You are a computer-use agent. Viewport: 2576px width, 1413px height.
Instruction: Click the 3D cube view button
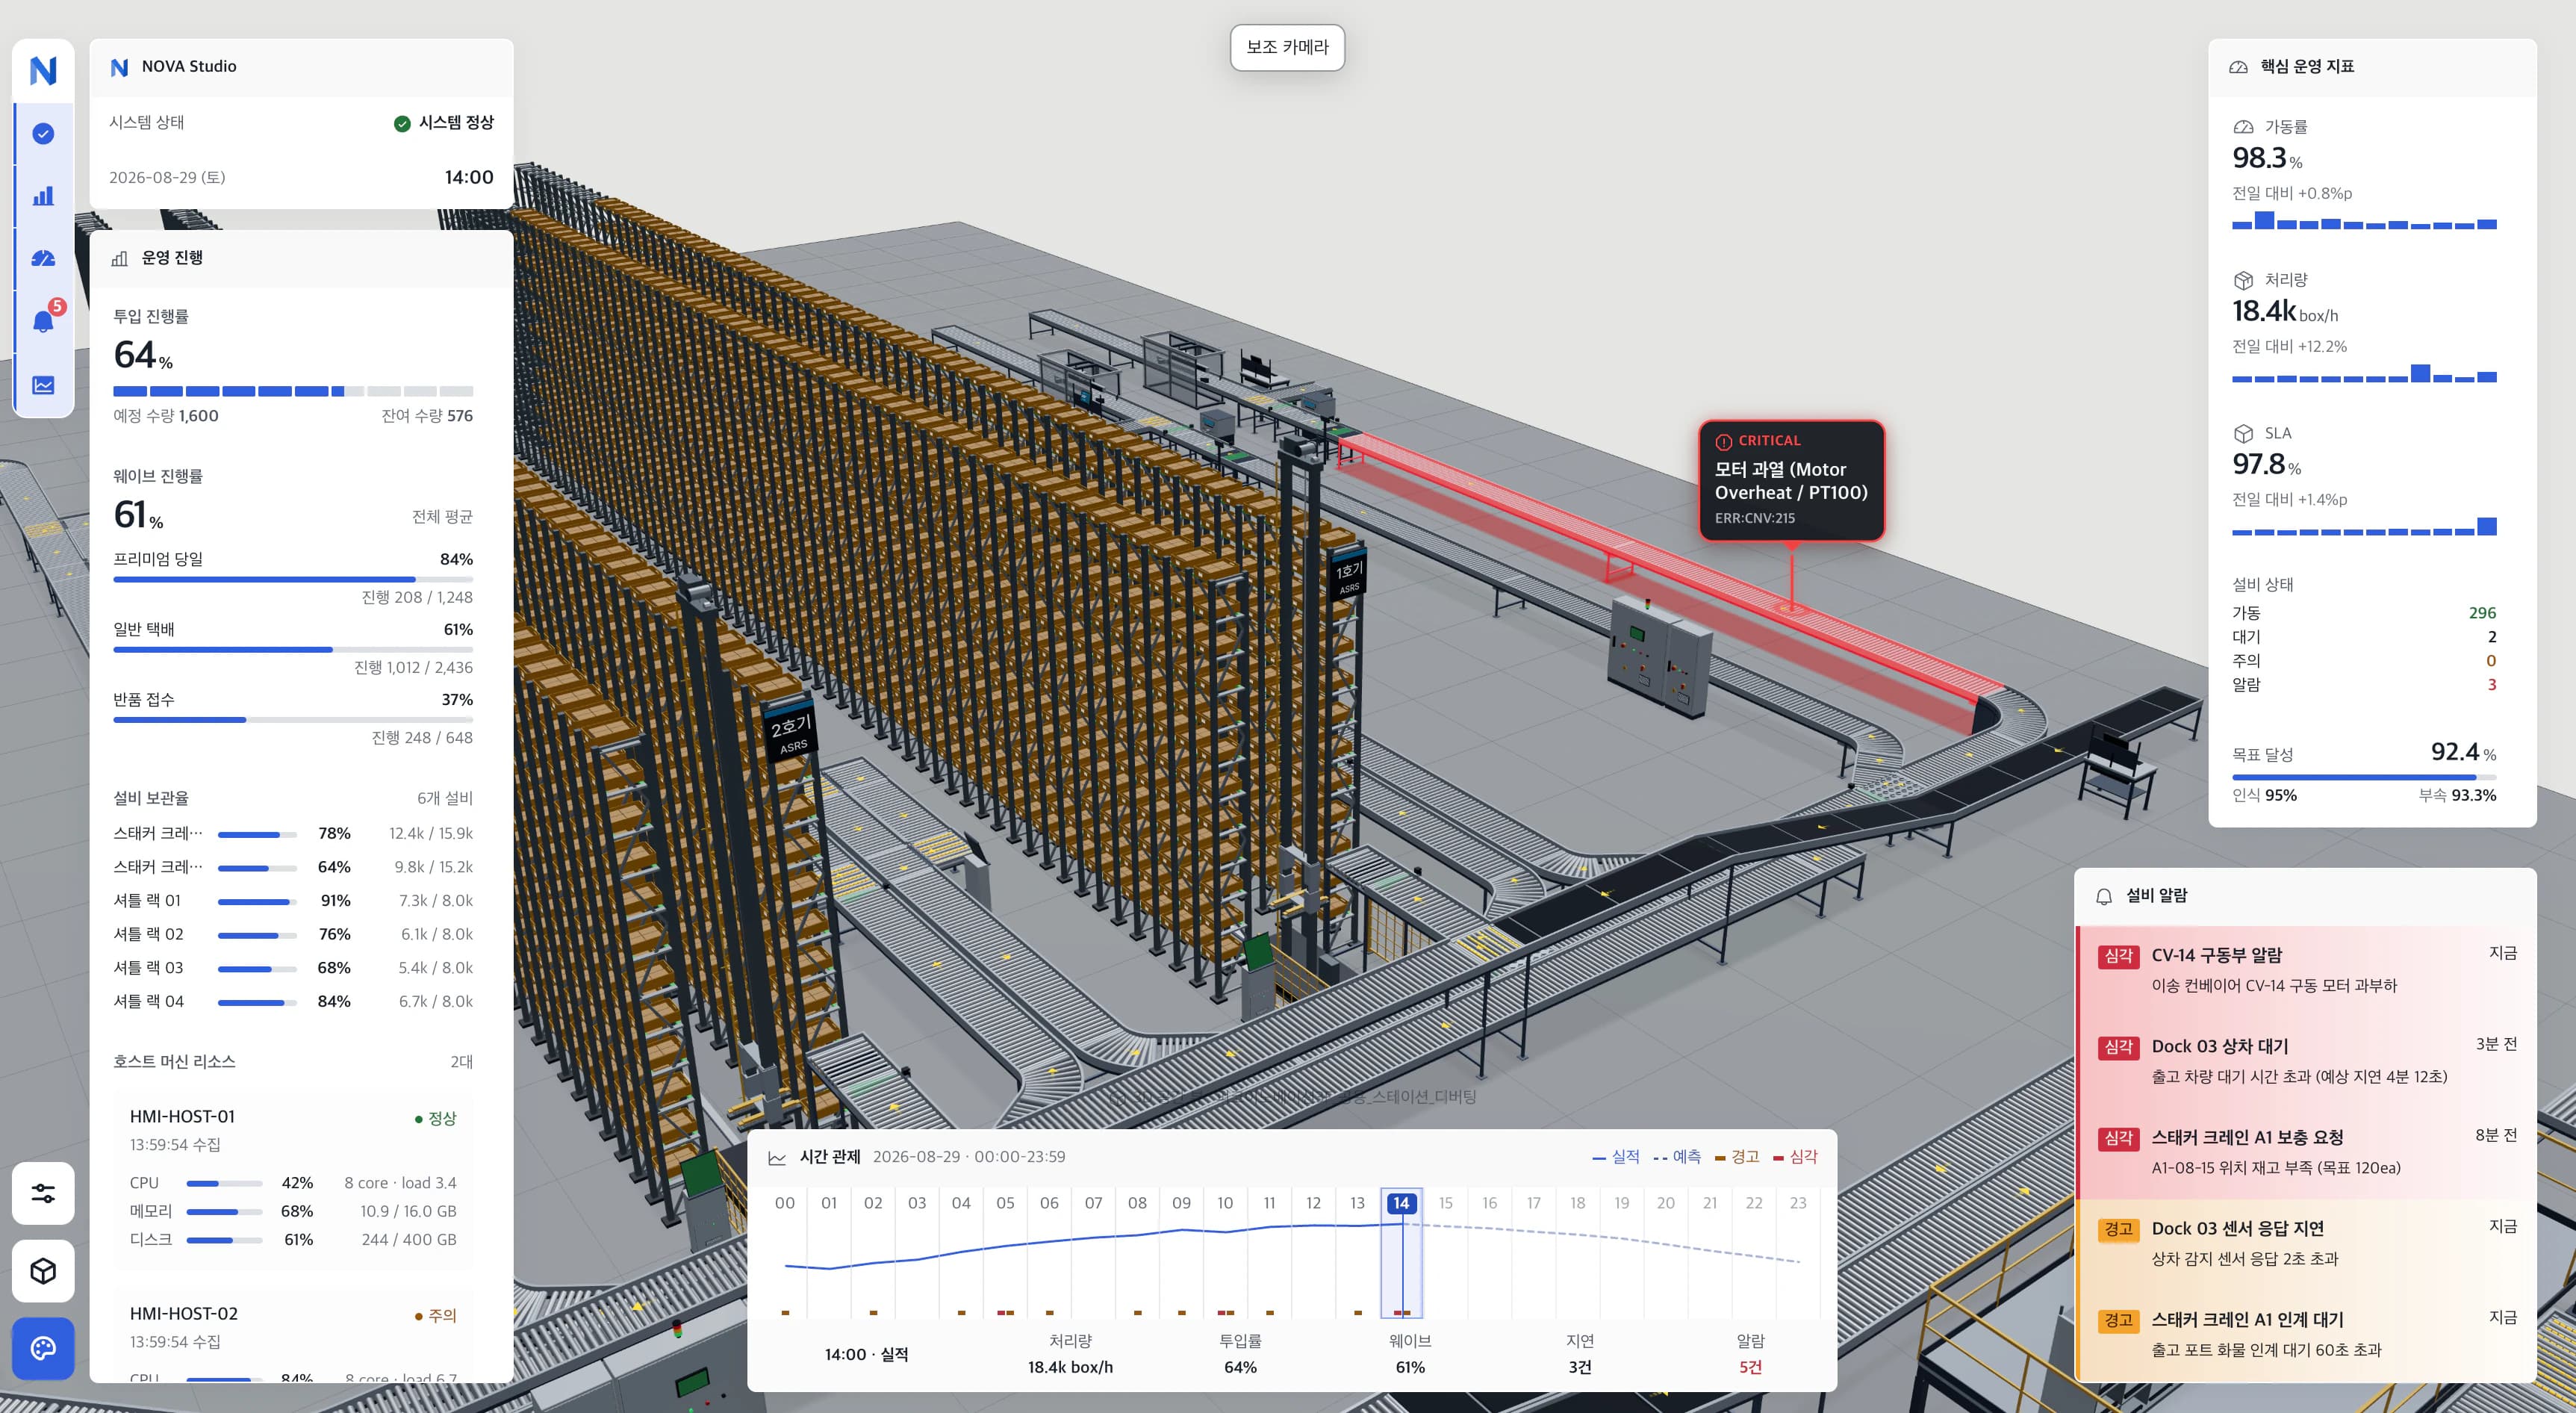(x=43, y=1271)
